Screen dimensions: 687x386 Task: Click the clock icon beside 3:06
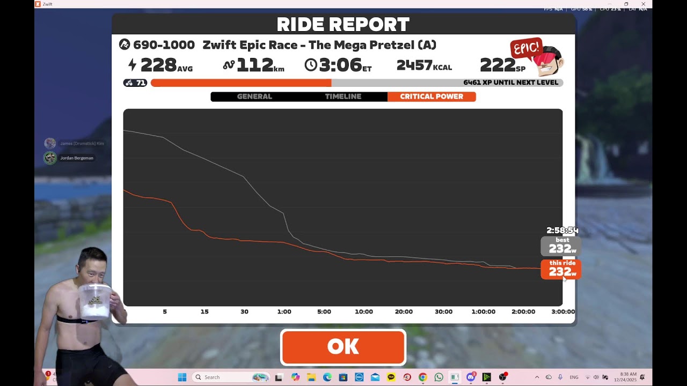pyautogui.click(x=311, y=65)
